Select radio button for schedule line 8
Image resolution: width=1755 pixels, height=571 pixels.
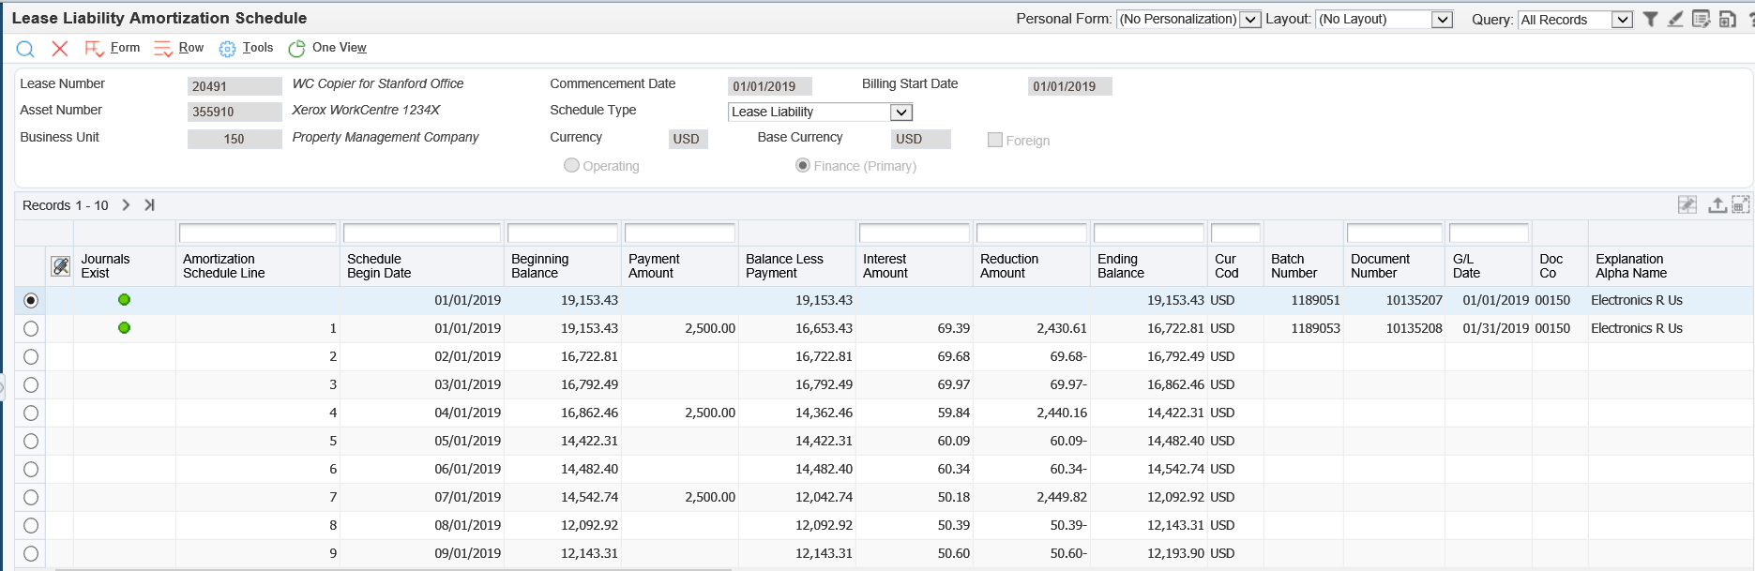pyautogui.click(x=31, y=525)
